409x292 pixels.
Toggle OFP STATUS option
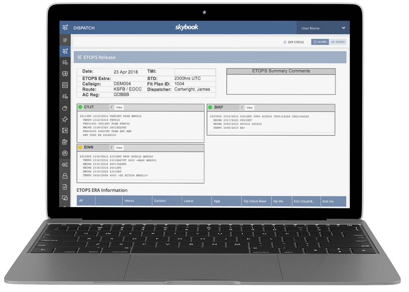294,42
